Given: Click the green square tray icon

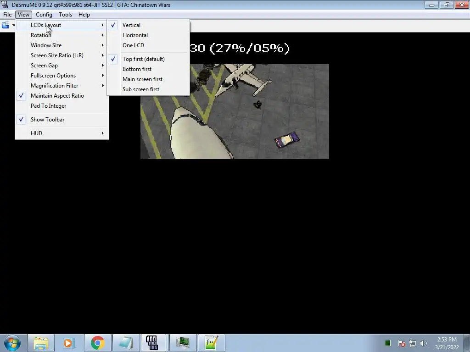Looking at the screenshot, I should 387,343.
